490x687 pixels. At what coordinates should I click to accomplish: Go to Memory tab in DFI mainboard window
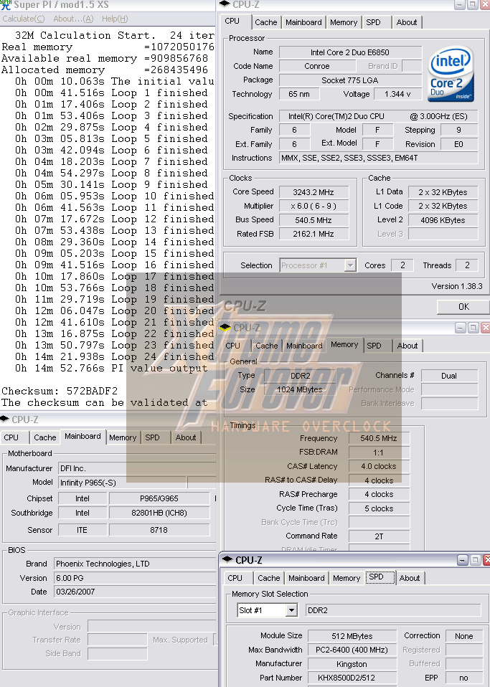point(123,437)
